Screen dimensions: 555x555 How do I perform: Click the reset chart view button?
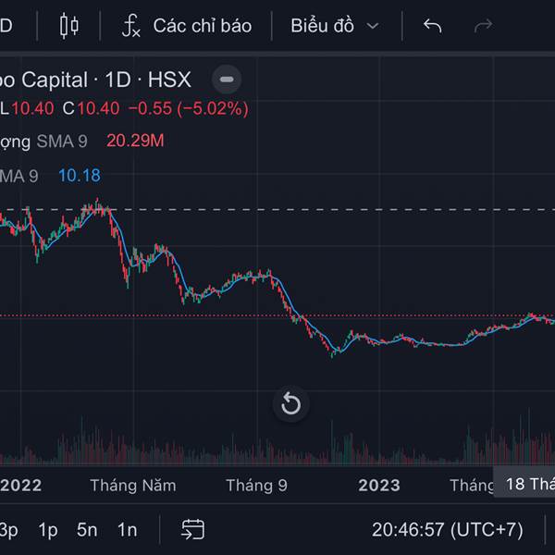coord(290,404)
